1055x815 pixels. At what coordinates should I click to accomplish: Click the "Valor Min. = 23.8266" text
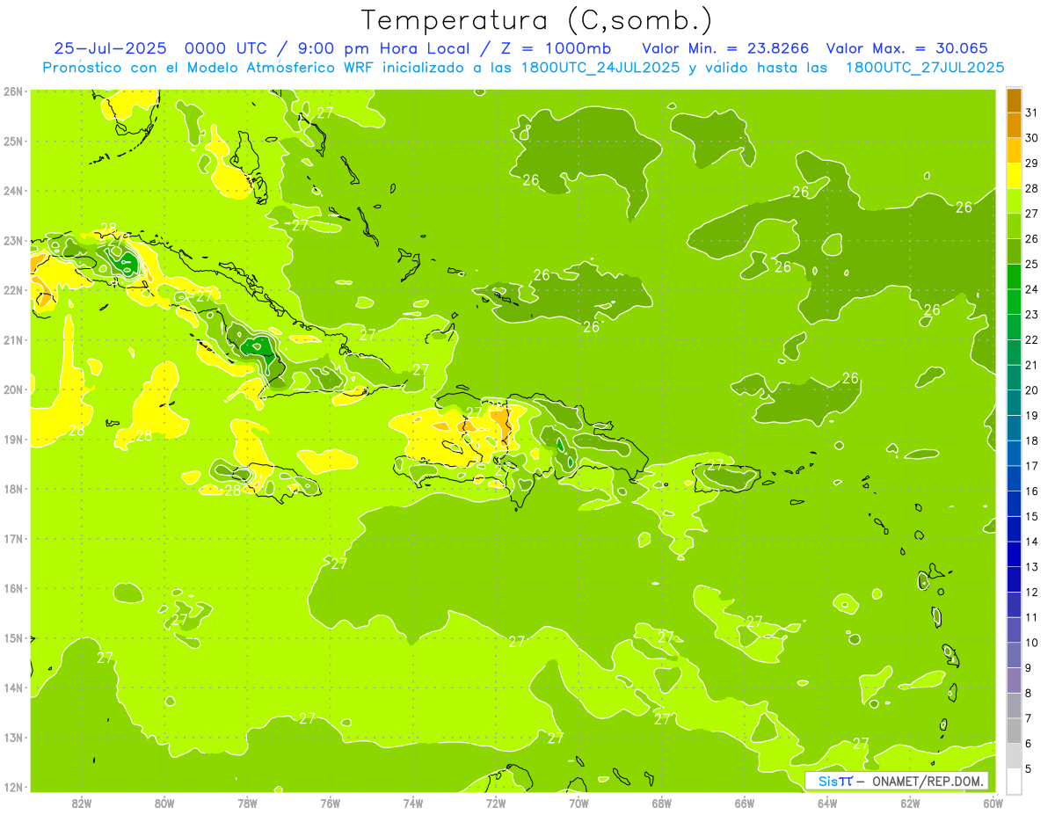(x=725, y=48)
